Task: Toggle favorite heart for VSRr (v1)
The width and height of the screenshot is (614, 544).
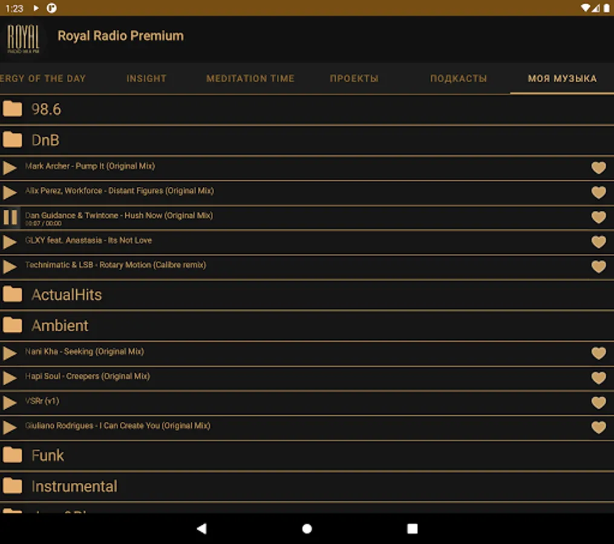Action: point(598,403)
